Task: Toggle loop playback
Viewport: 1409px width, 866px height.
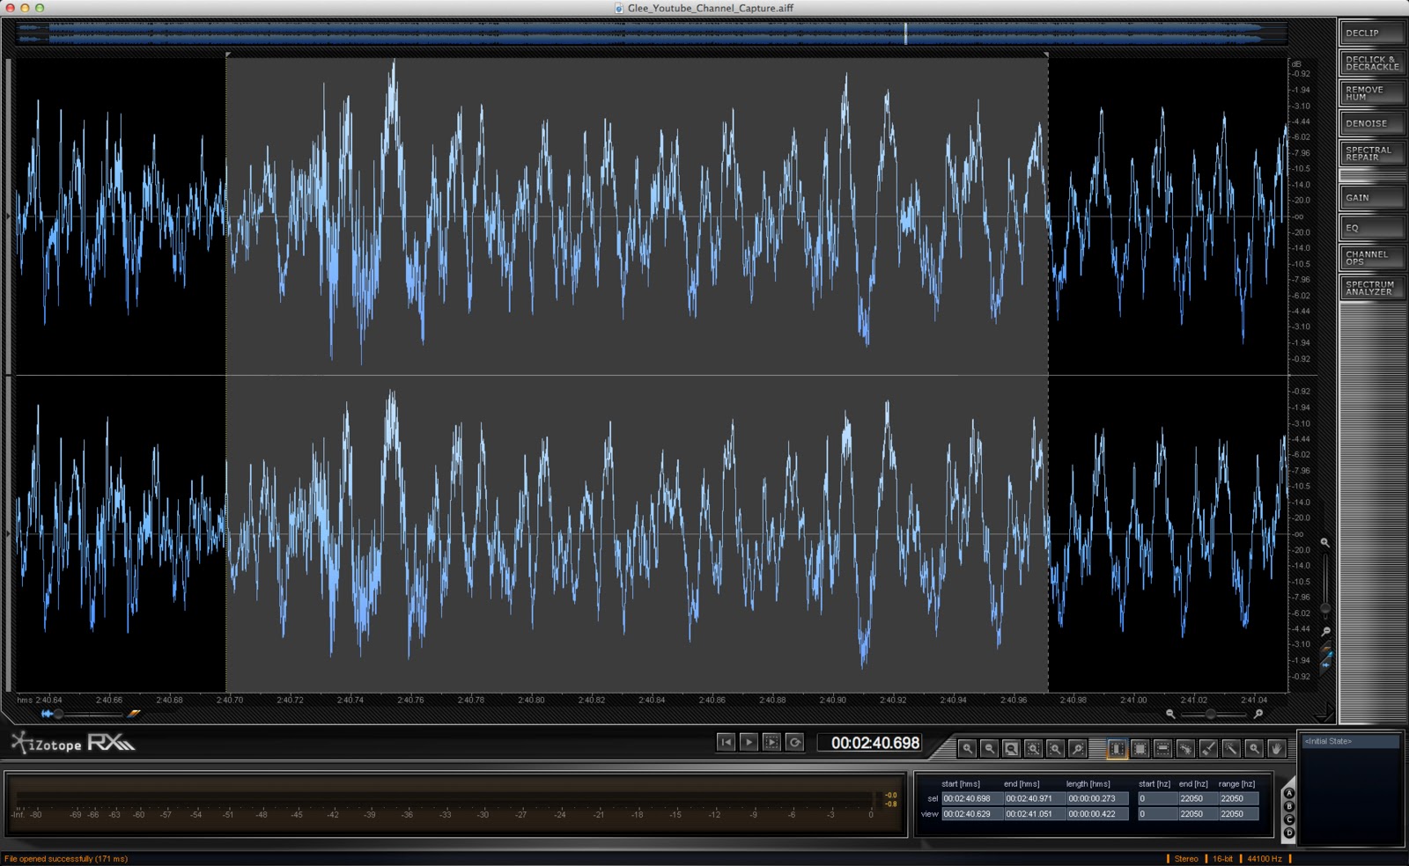Action: coord(794,742)
